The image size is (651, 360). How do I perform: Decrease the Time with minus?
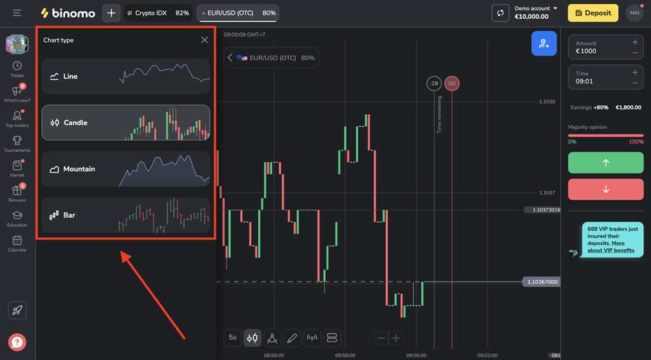[635, 84]
